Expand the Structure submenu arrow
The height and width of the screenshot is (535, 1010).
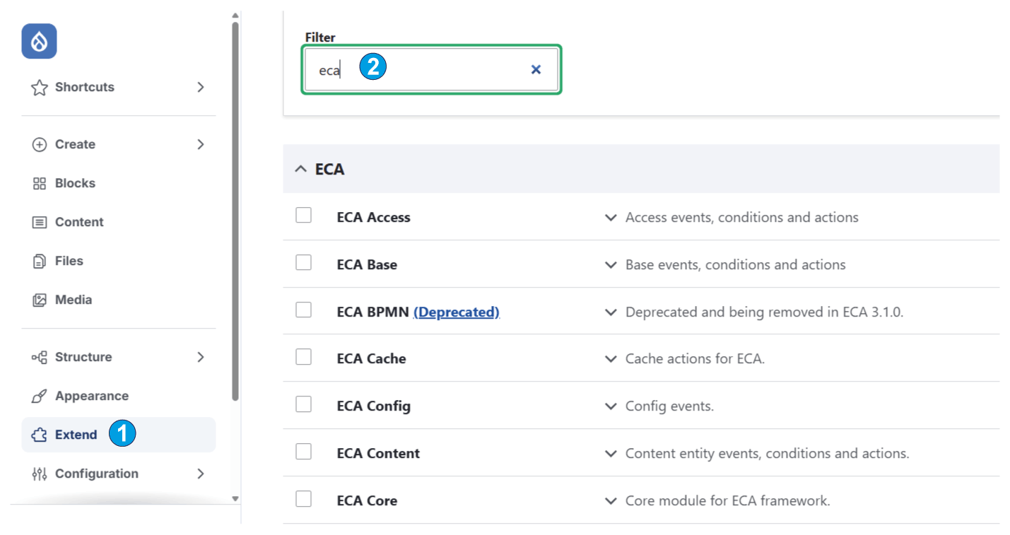201,357
